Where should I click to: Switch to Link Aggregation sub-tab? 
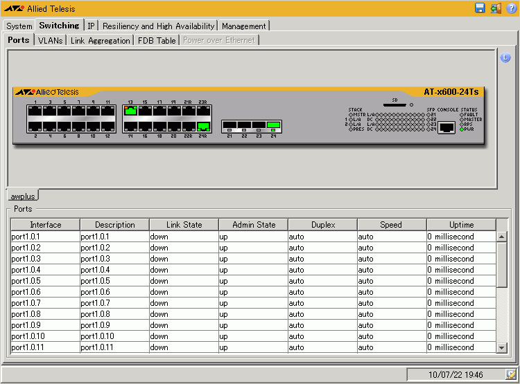(x=100, y=40)
